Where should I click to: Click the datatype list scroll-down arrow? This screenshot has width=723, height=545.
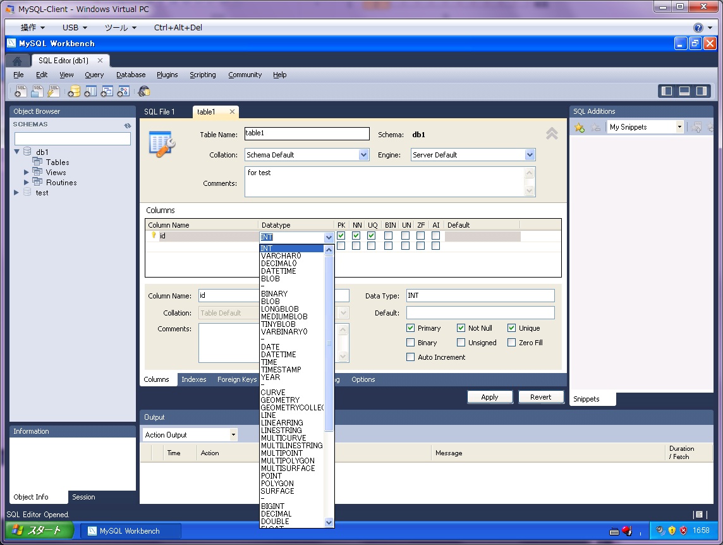329,522
